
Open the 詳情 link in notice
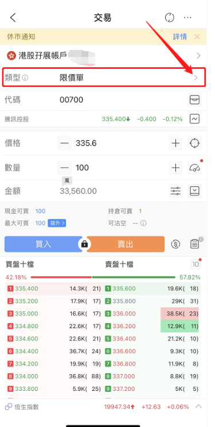pyautogui.click(x=180, y=36)
